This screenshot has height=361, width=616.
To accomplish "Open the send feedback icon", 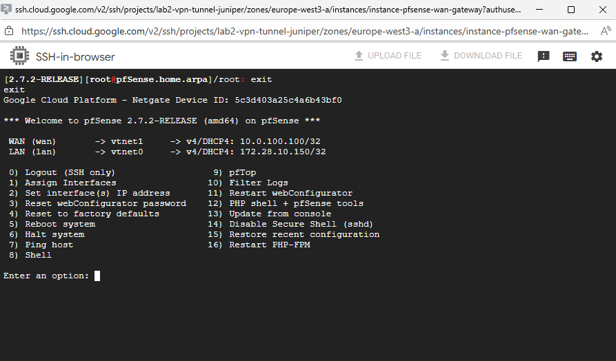I will tap(544, 56).
